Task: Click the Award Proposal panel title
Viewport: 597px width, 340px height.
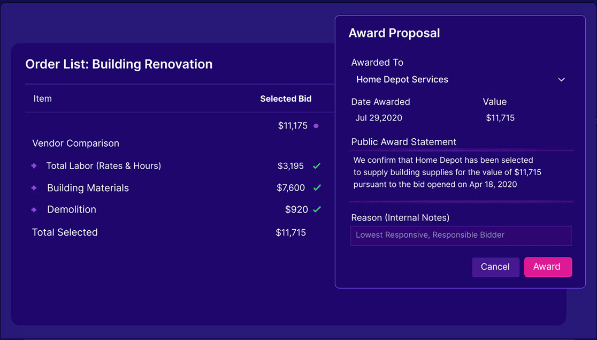Action: pos(394,33)
